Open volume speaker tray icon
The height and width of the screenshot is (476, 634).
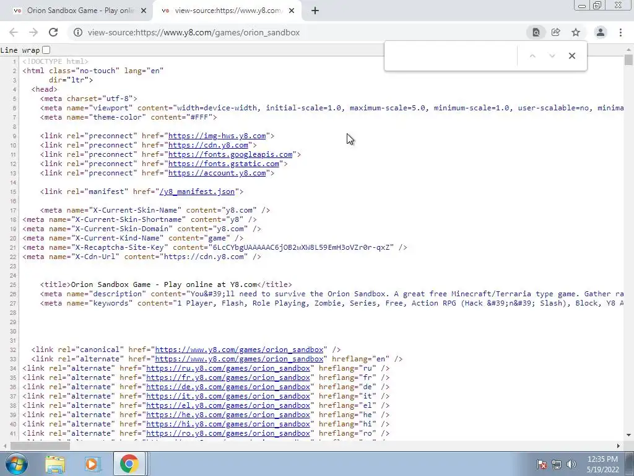click(571, 464)
